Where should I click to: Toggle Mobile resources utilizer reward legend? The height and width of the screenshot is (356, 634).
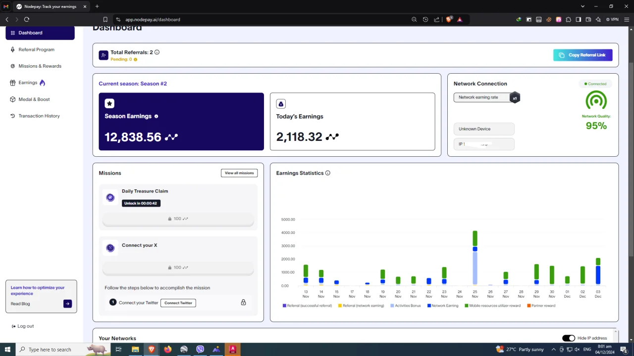click(492, 306)
